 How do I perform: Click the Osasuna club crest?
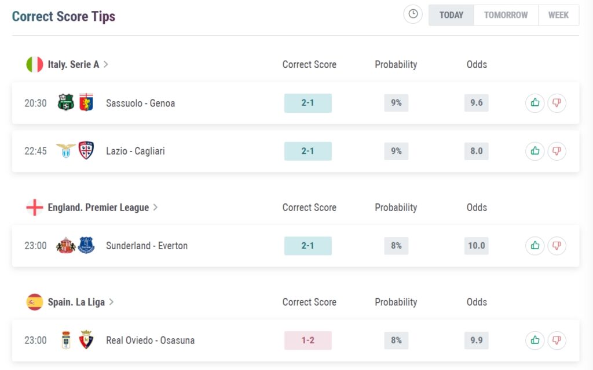(86, 340)
